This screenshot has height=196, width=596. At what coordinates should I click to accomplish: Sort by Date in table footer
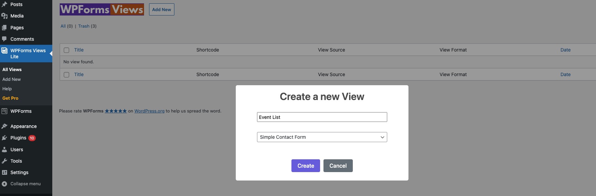(566, 74)
